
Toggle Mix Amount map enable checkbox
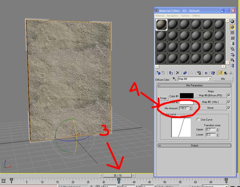click(229, 108)
